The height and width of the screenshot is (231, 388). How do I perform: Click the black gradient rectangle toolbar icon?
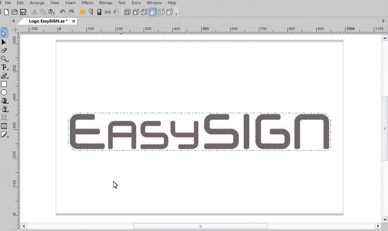[x=99, y=12]
